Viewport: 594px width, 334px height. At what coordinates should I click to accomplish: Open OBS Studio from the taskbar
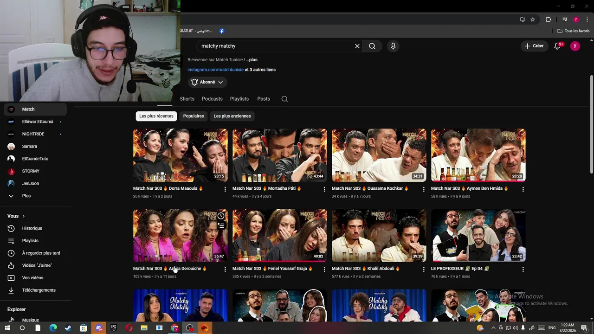click(190, 328)
